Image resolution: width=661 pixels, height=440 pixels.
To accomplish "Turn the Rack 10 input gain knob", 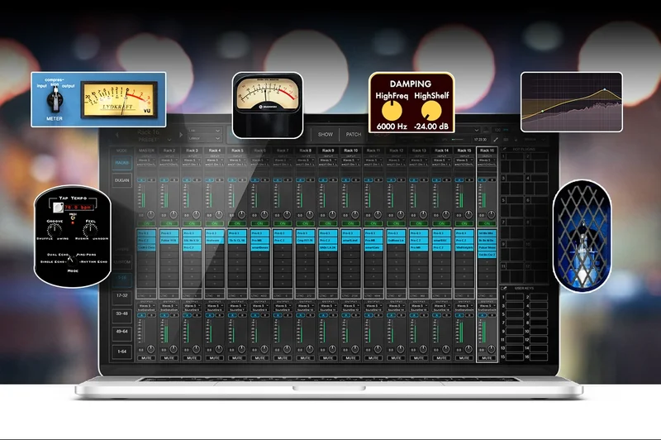I will tap(355, 215).
